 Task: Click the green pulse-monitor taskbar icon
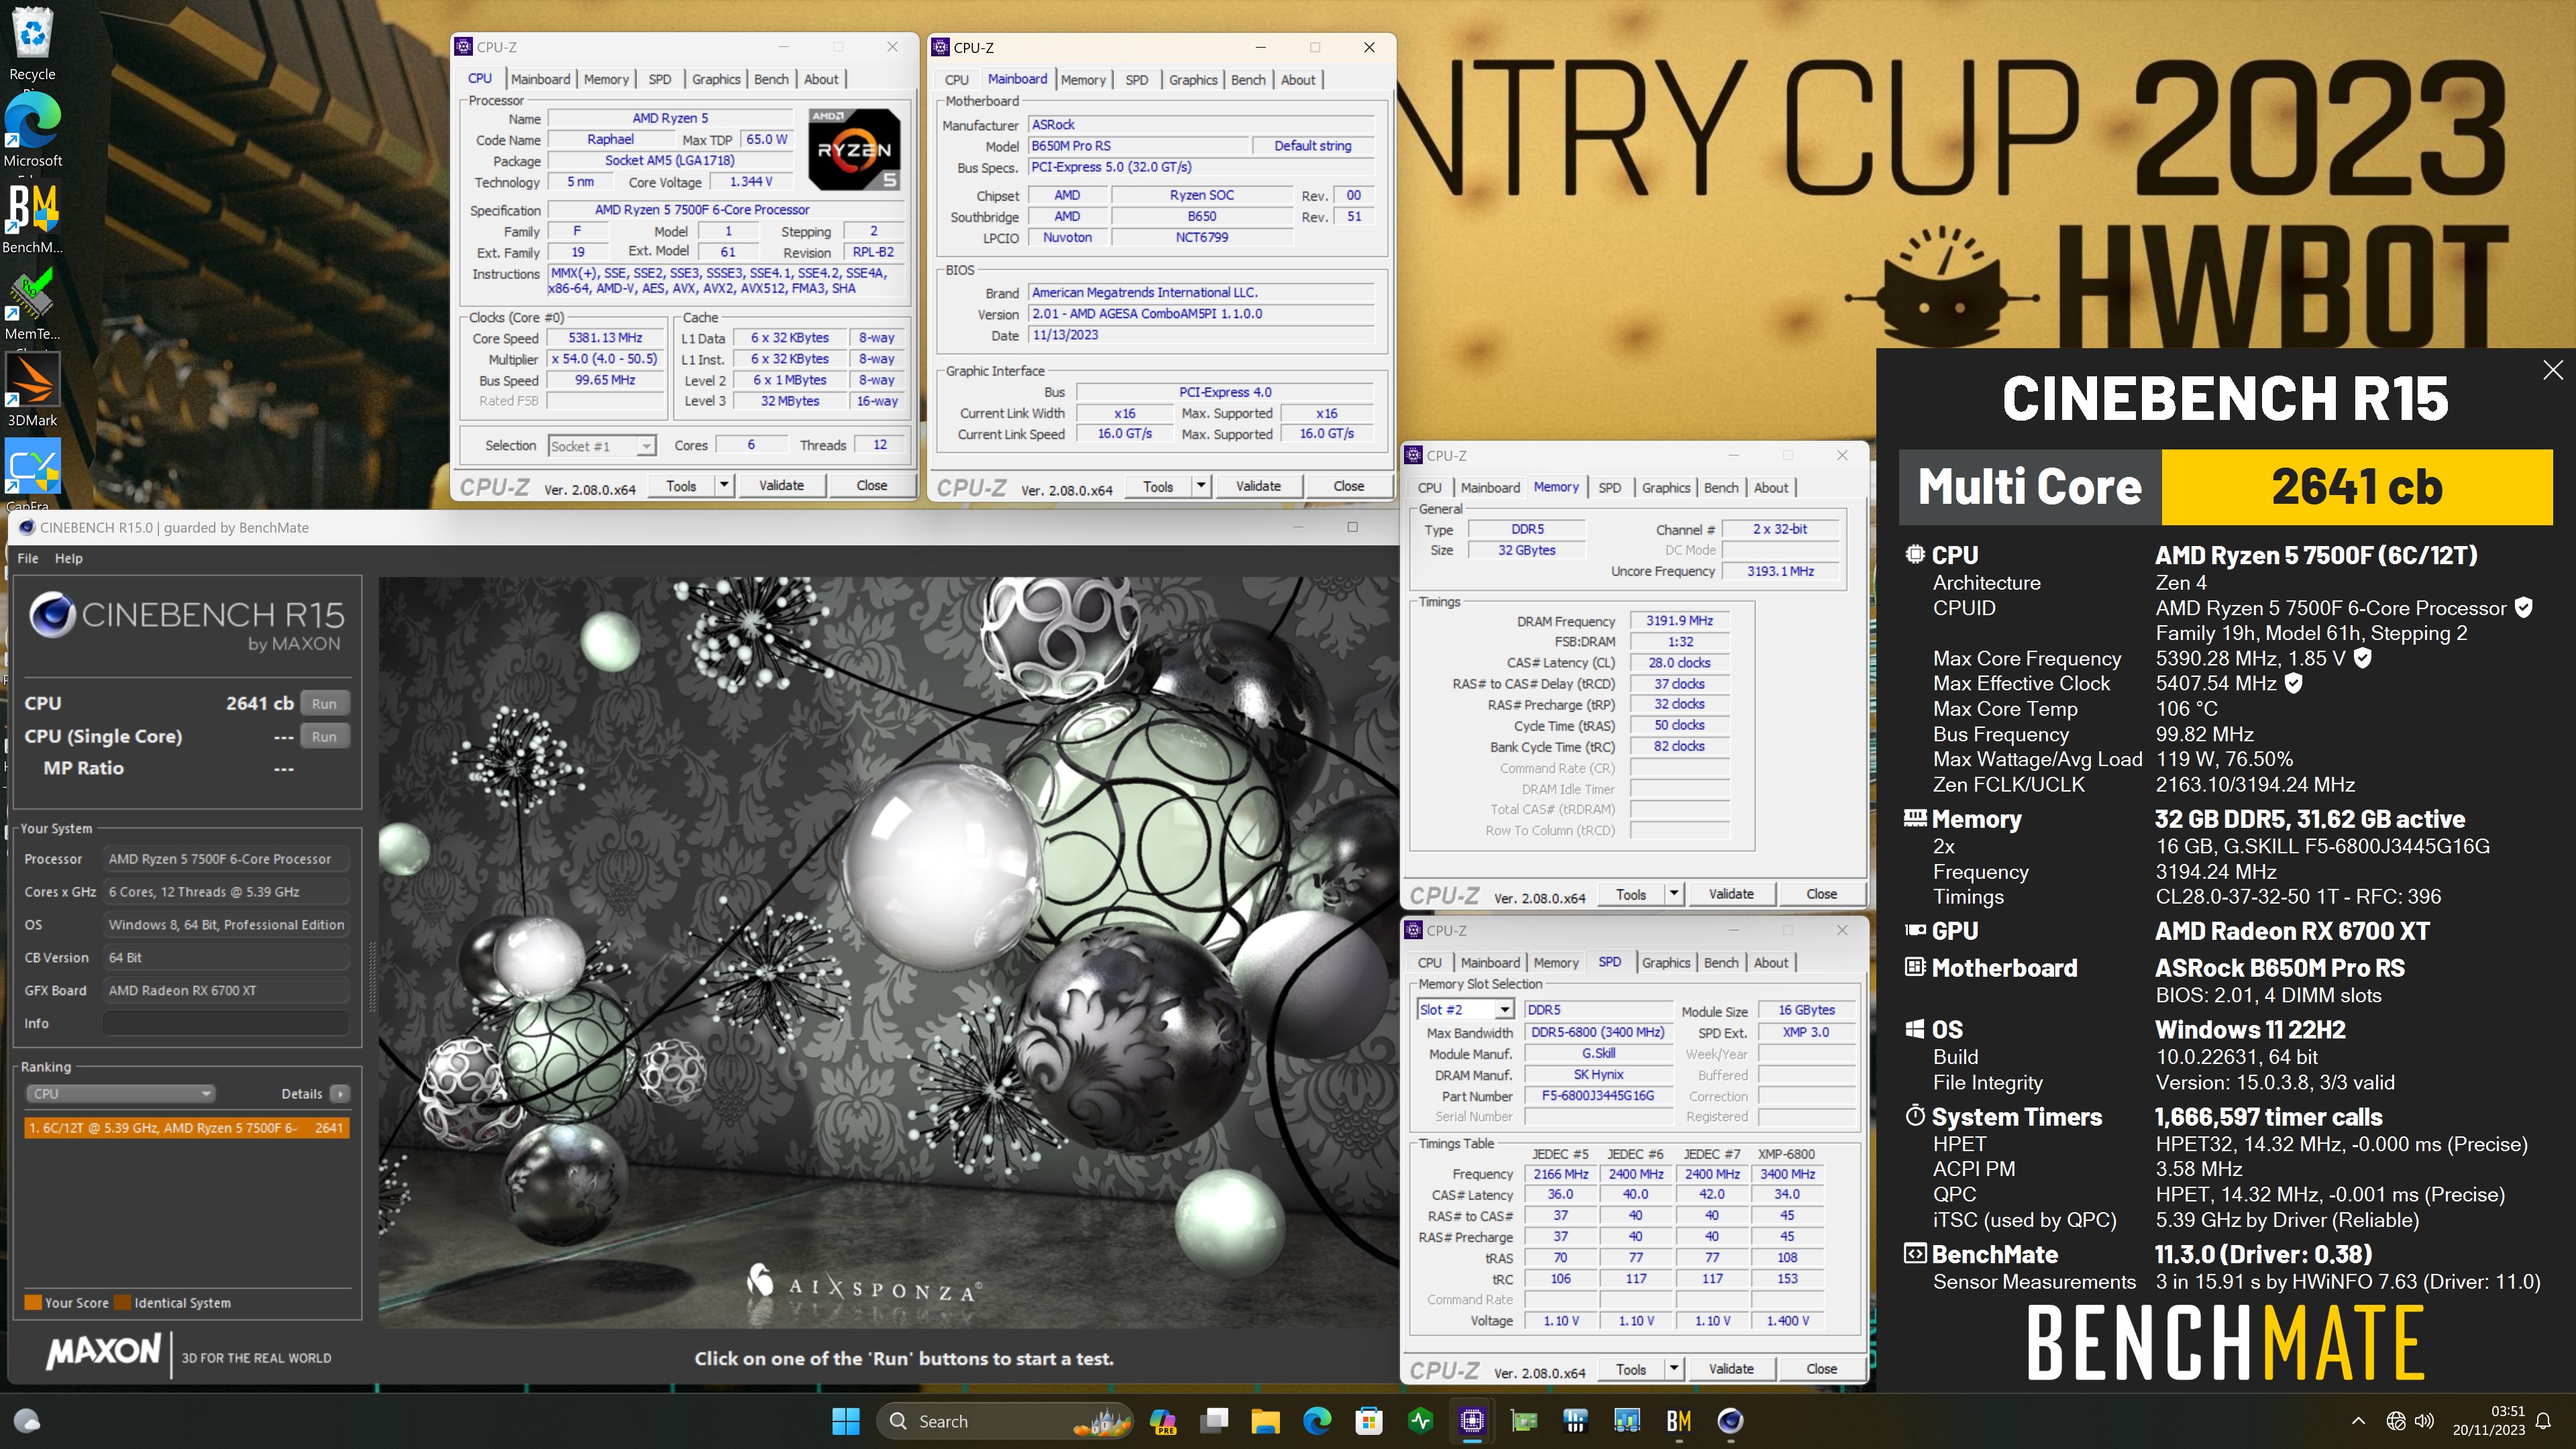point(1421,1421)
